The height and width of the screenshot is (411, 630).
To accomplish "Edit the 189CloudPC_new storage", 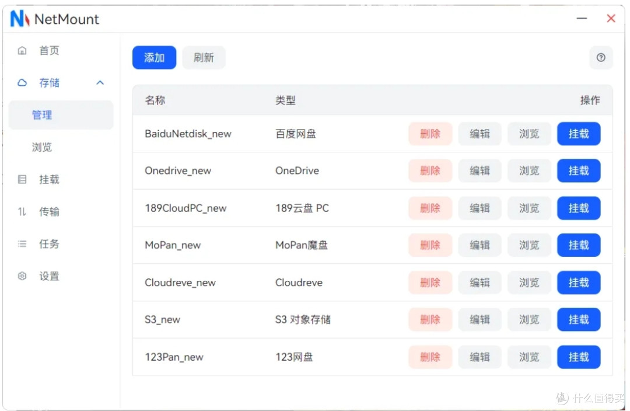I will (x=480, y=208).
